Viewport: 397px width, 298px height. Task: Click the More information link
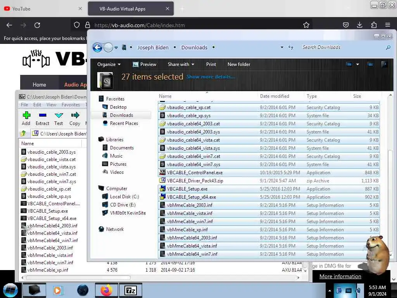pyautogui.click(x=340, y=276)
